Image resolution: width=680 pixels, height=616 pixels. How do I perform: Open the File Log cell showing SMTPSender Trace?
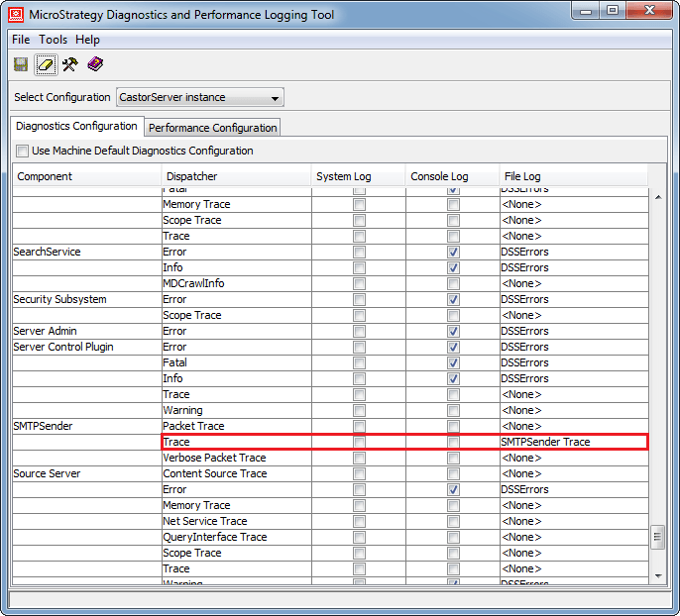pos(573,442)
